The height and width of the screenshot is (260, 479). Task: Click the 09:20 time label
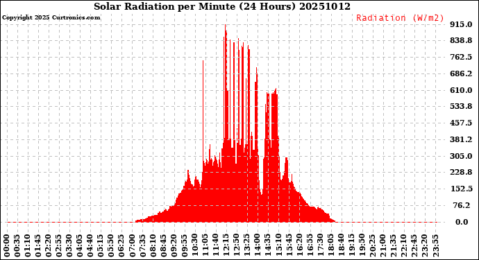point(174,246)
